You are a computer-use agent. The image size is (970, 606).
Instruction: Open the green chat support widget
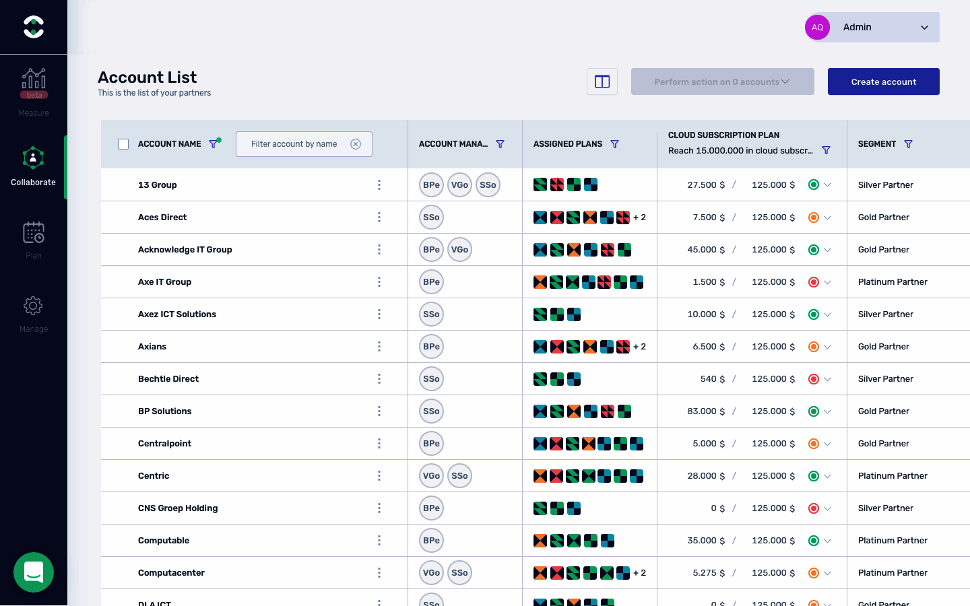[34, 572]
